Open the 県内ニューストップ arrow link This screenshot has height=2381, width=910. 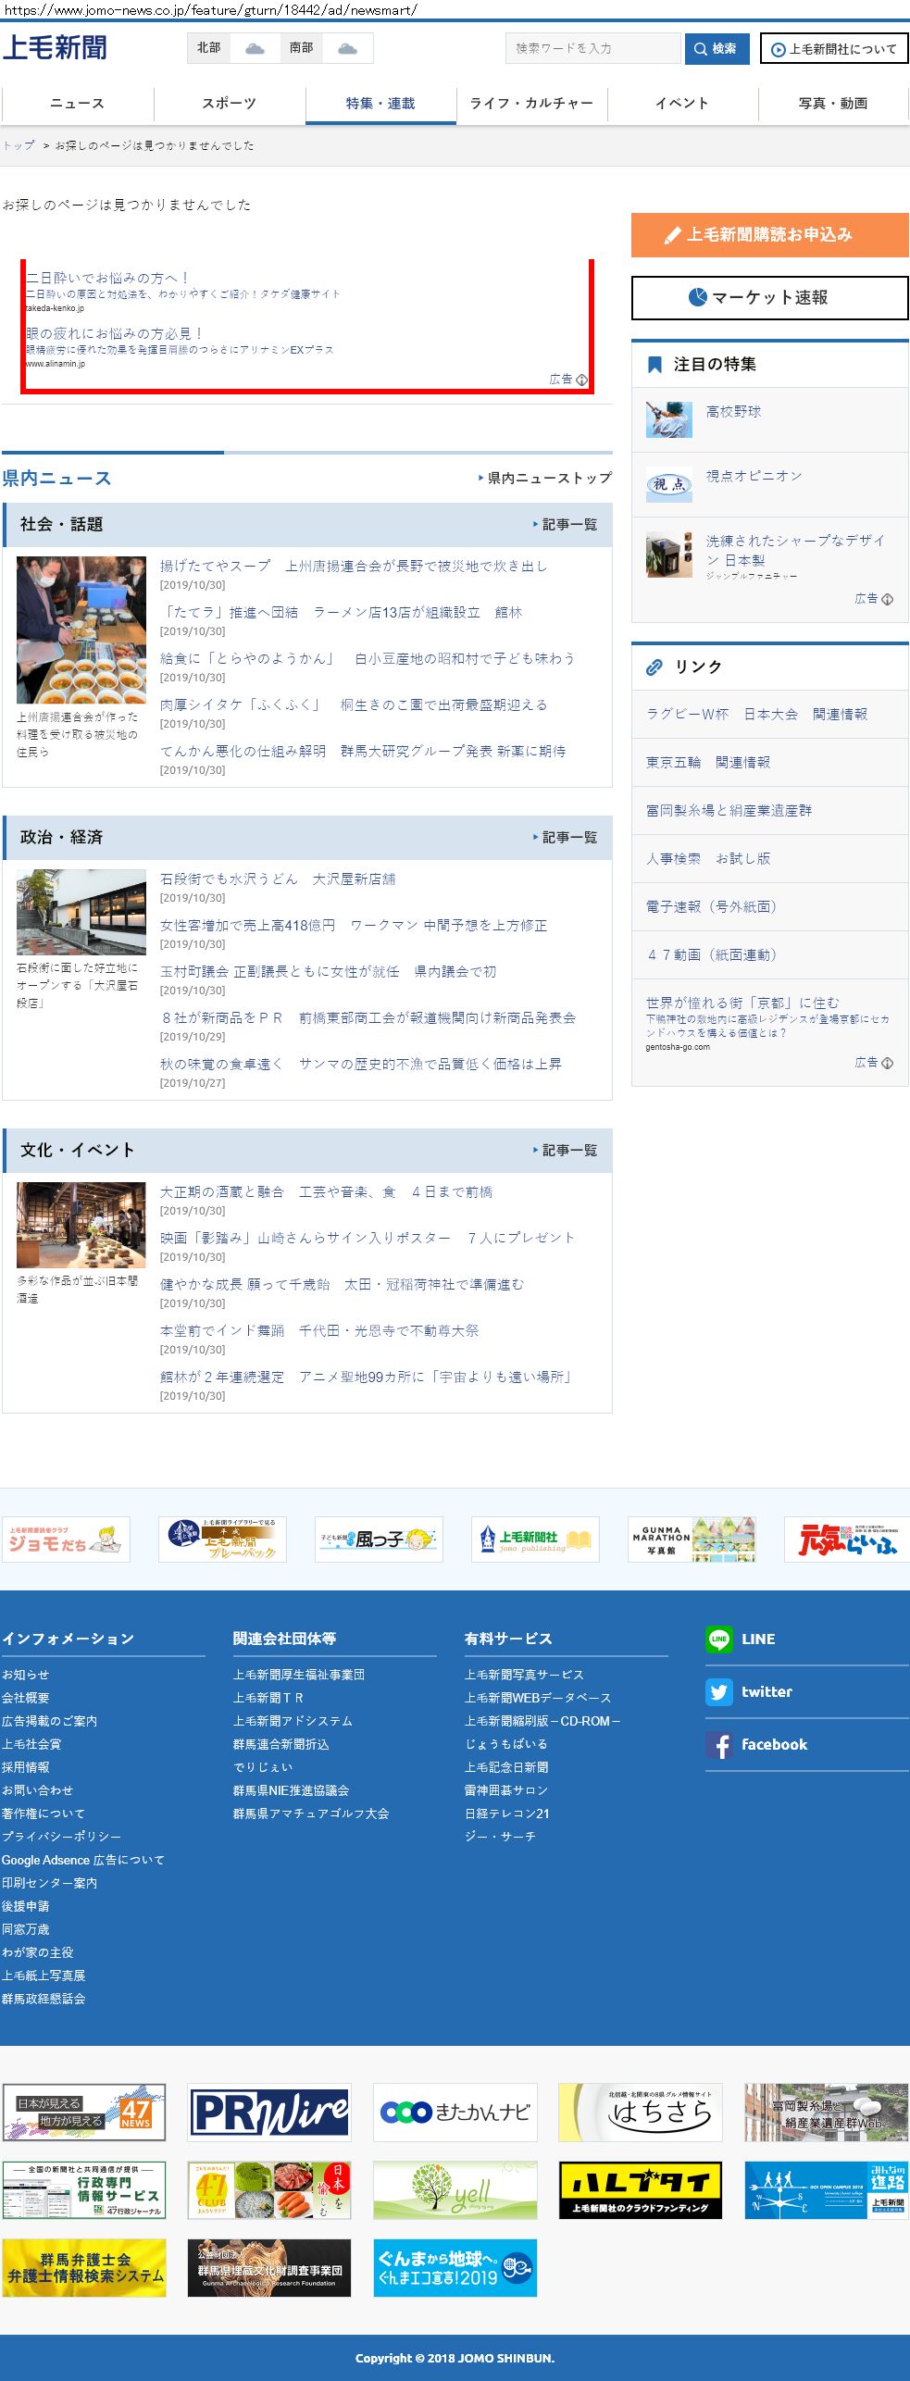545,478
